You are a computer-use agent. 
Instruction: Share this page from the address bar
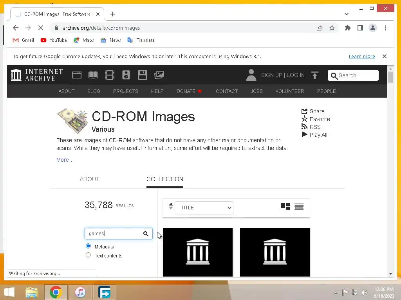(x=320, y=28)
